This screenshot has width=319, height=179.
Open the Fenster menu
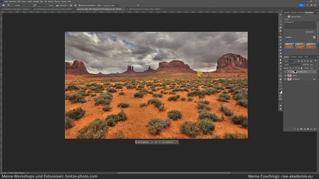click(x=64, y=1)
